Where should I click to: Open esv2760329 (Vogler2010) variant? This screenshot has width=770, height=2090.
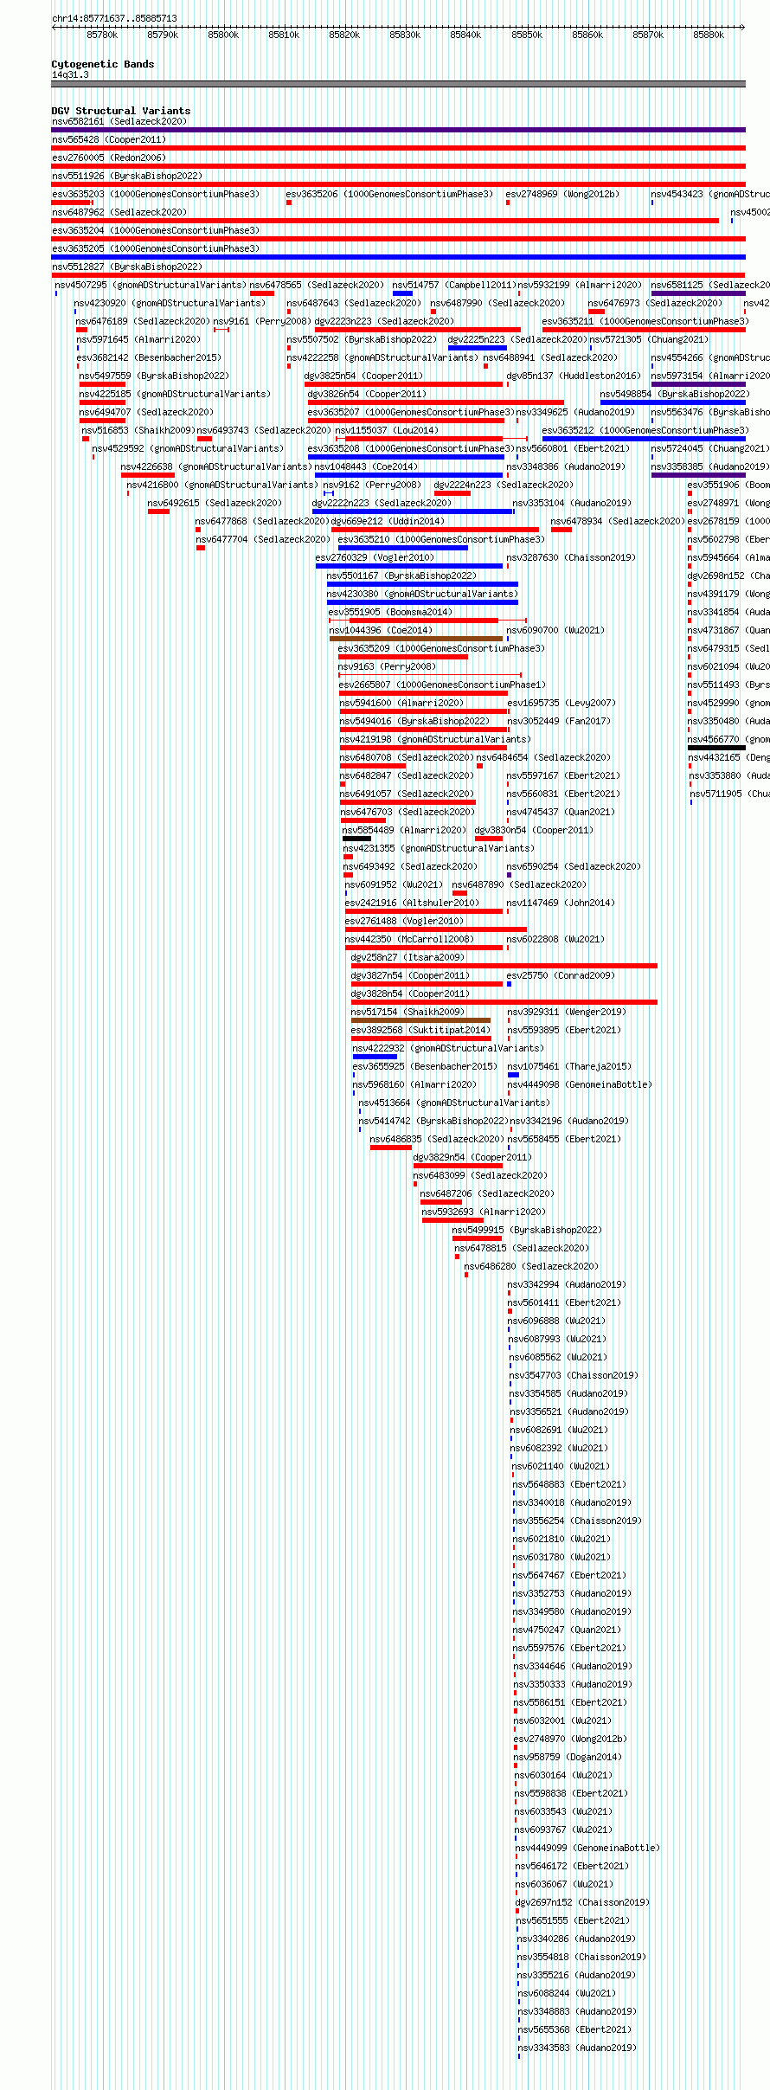(375, 557)
